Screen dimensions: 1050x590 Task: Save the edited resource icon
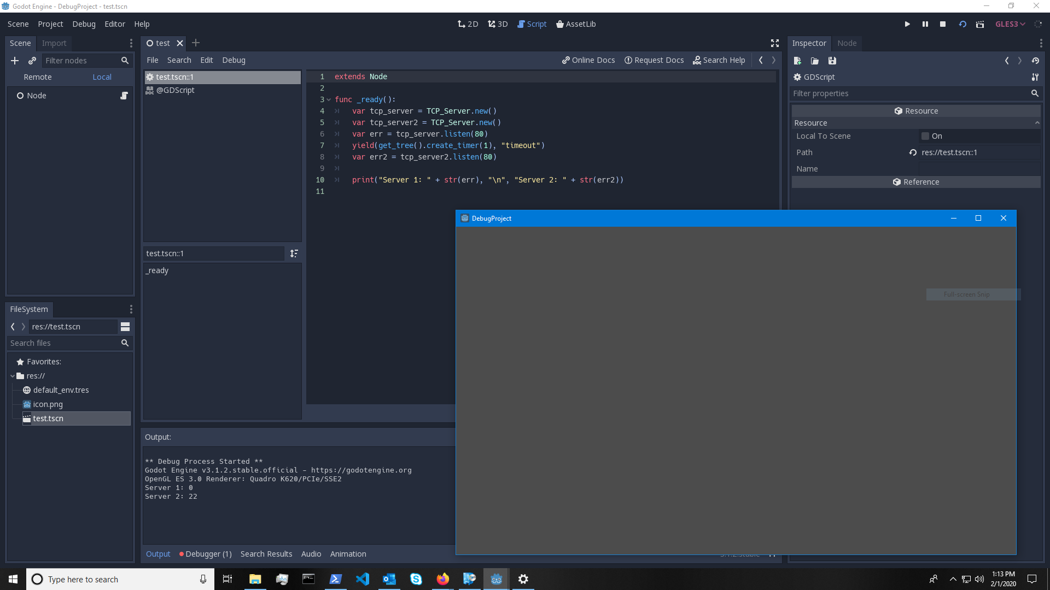(x=832, y=61)
